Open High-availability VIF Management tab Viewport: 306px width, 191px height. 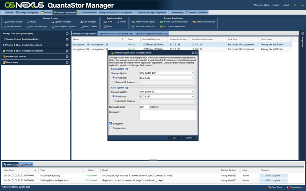point(116,13)
